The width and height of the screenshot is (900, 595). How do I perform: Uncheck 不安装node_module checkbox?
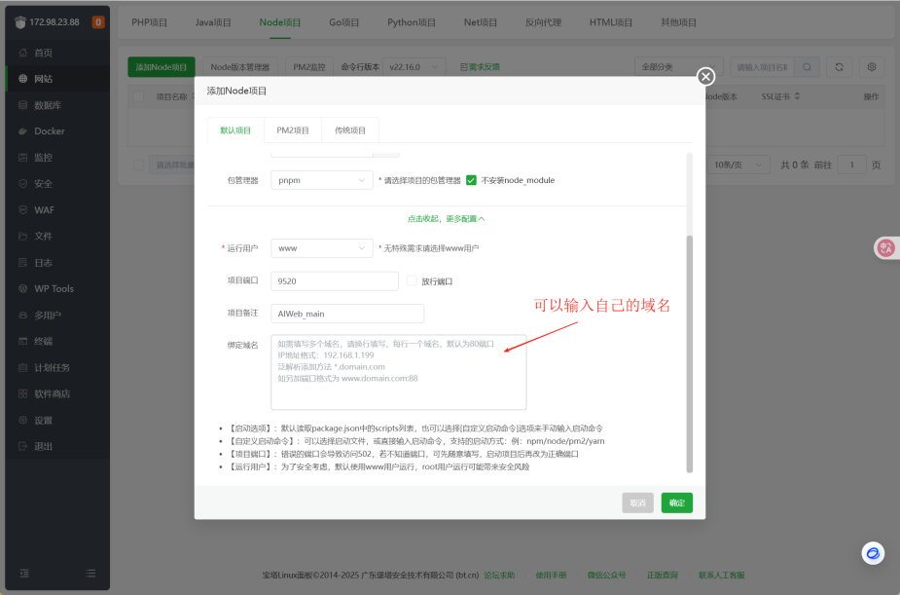[x=471, y=180]
